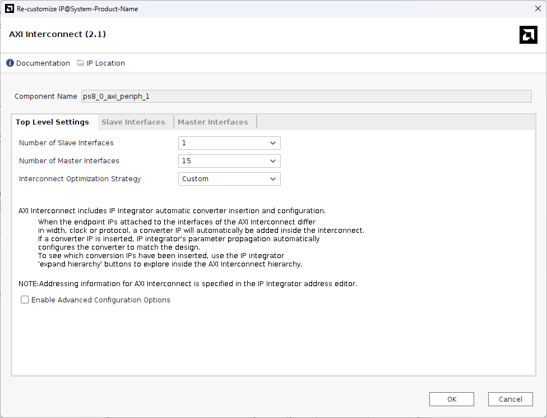Click the Component Name text field
Screen dimensions: 547x418
306,96
